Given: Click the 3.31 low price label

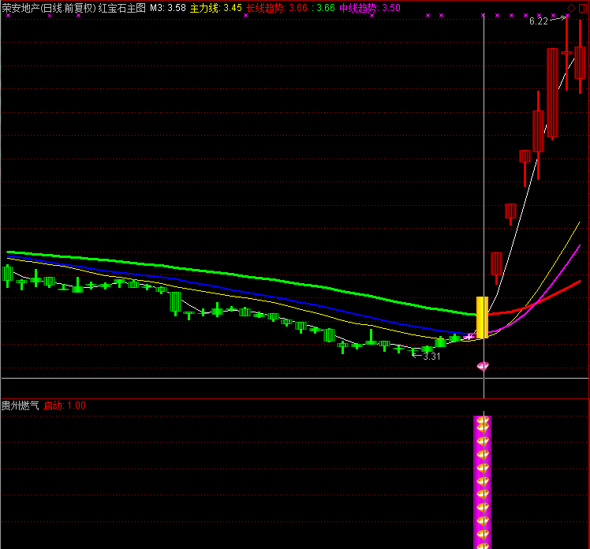Looking at the screenshot, I should (x=431, y=357).
